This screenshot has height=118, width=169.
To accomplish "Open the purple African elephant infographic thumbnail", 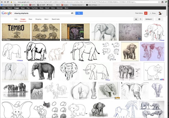I will click(x=76, y=32).
